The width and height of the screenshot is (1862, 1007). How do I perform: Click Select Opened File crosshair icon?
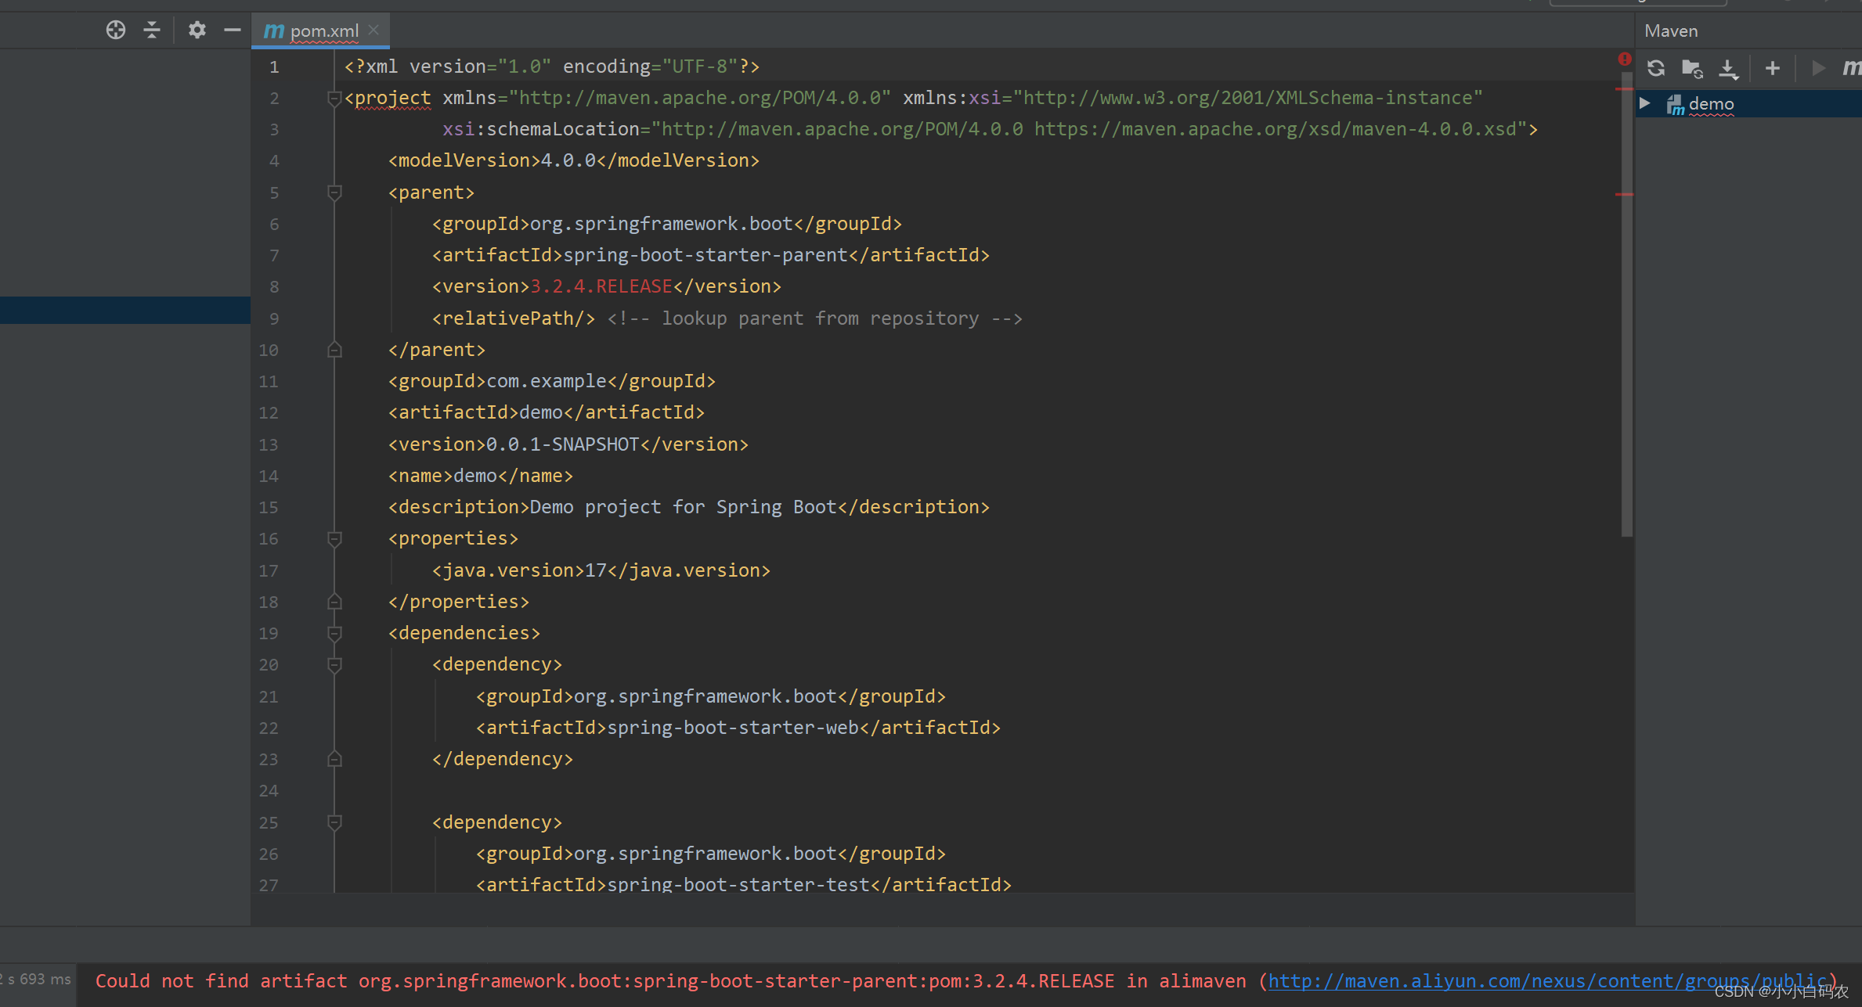click(116, 31)
